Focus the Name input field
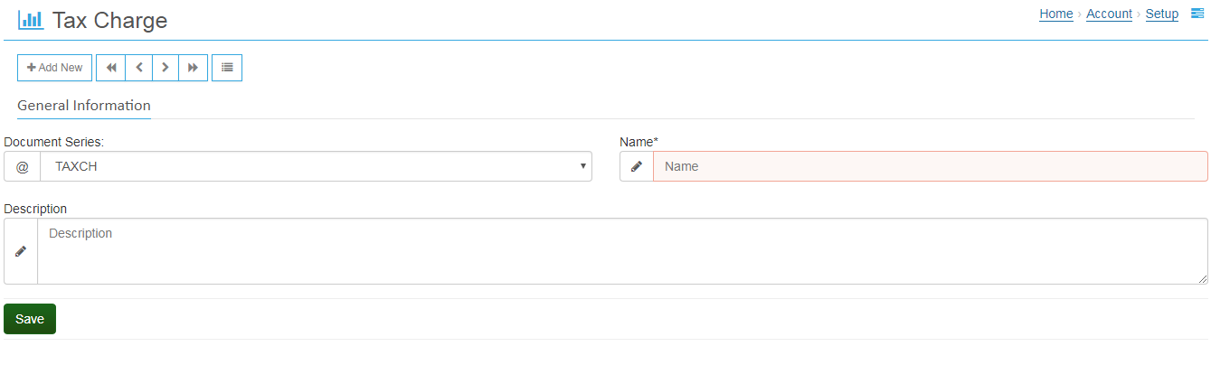Viewport: 1211px width, 365px height. point(931,166)
